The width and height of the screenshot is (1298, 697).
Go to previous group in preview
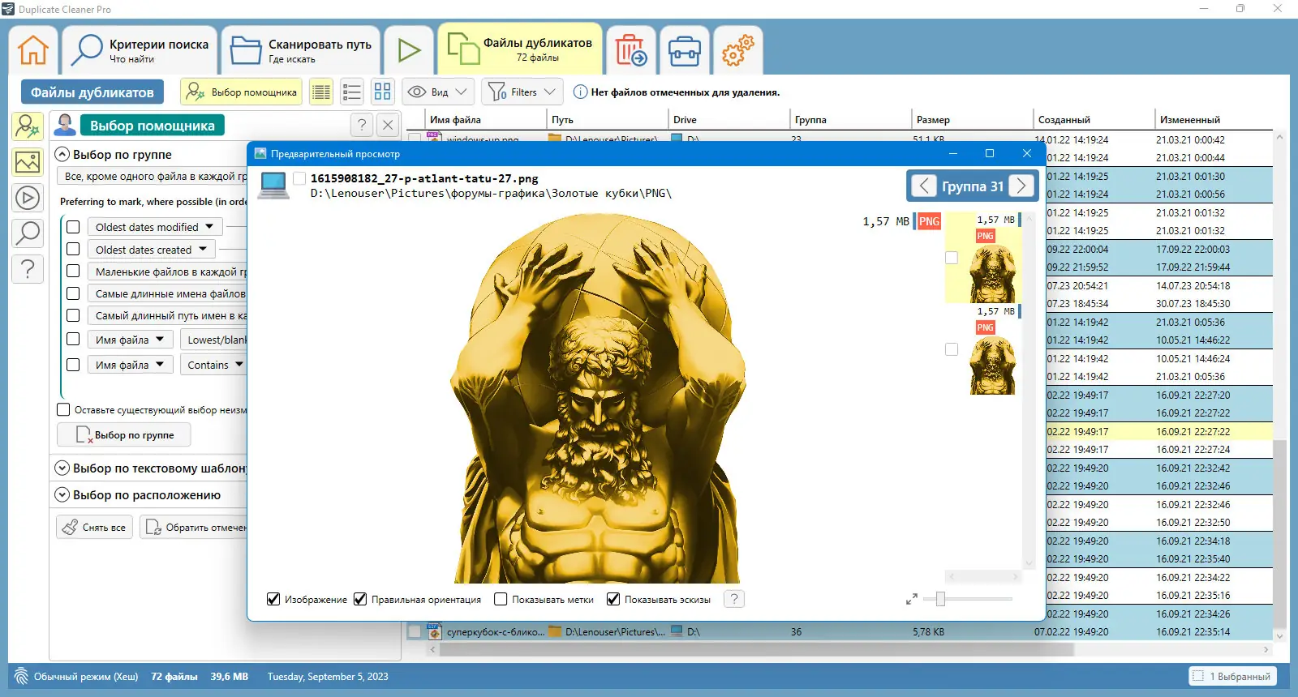tap(923, 186)
